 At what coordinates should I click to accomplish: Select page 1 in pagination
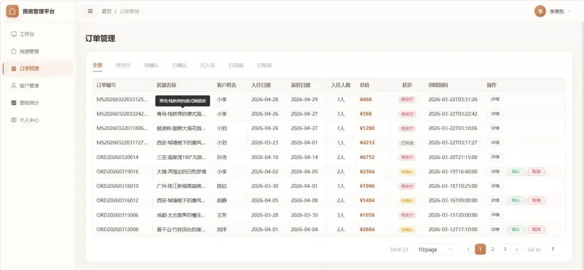(481, 249)
